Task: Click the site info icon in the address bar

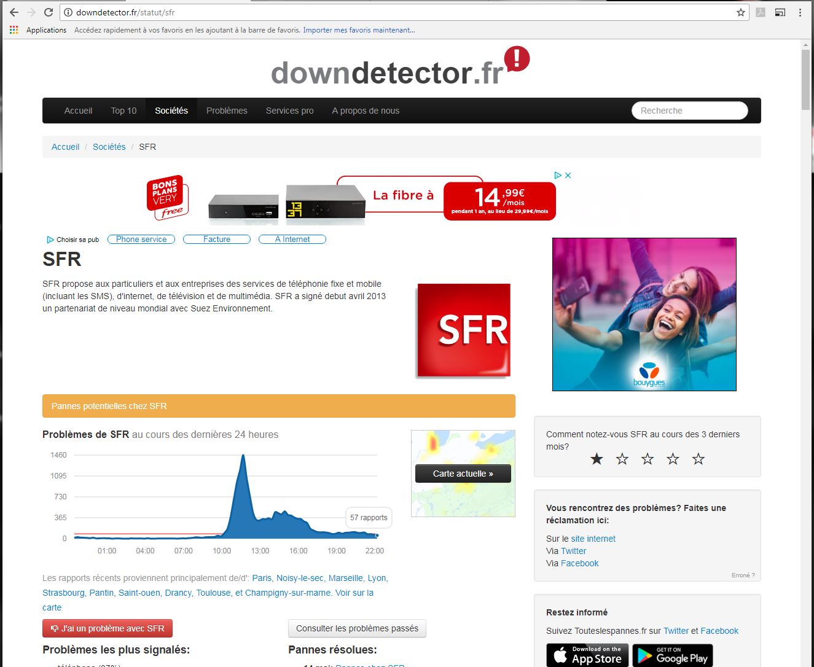Action: (68, 12)
